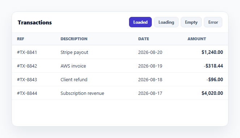
Task: Select reference #TX-8841
Action: point(27,52)
